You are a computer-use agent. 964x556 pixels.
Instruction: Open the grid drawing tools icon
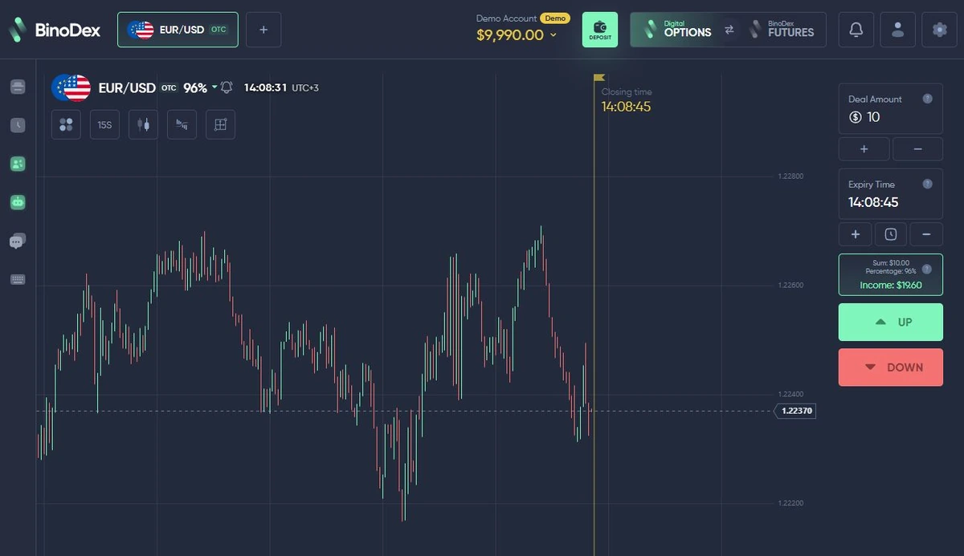pos(220,124)
